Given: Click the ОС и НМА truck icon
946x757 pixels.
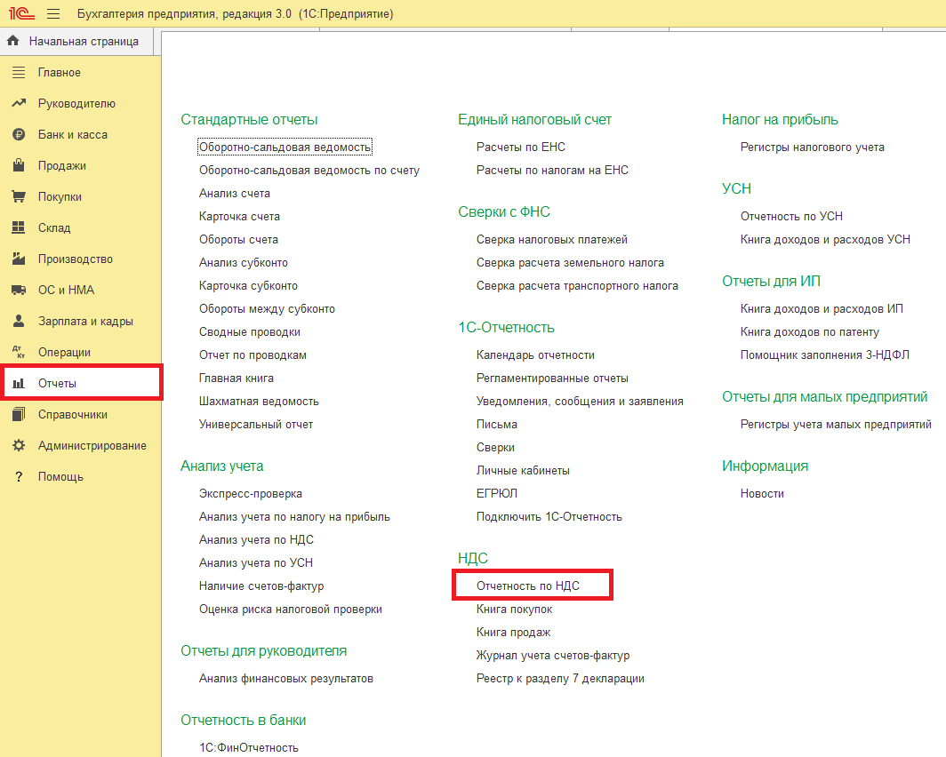Looking at the screenshot, I should pos(18,291).
